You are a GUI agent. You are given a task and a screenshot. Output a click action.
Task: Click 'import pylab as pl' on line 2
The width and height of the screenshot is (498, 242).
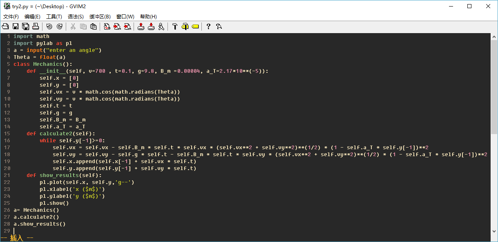pos(43,43)
